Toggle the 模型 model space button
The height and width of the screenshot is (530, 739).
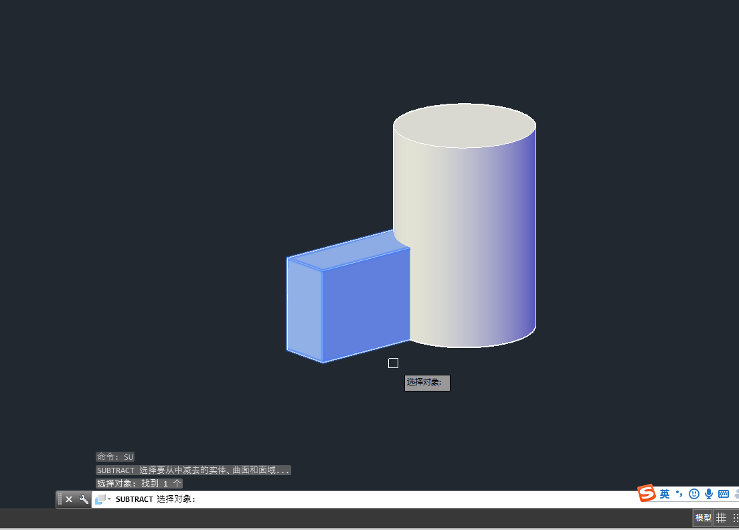pos(703,518)
